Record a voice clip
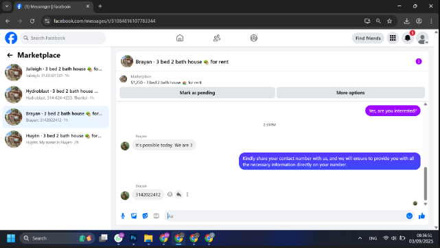The image size is (440, 248). tap(123, 216)
